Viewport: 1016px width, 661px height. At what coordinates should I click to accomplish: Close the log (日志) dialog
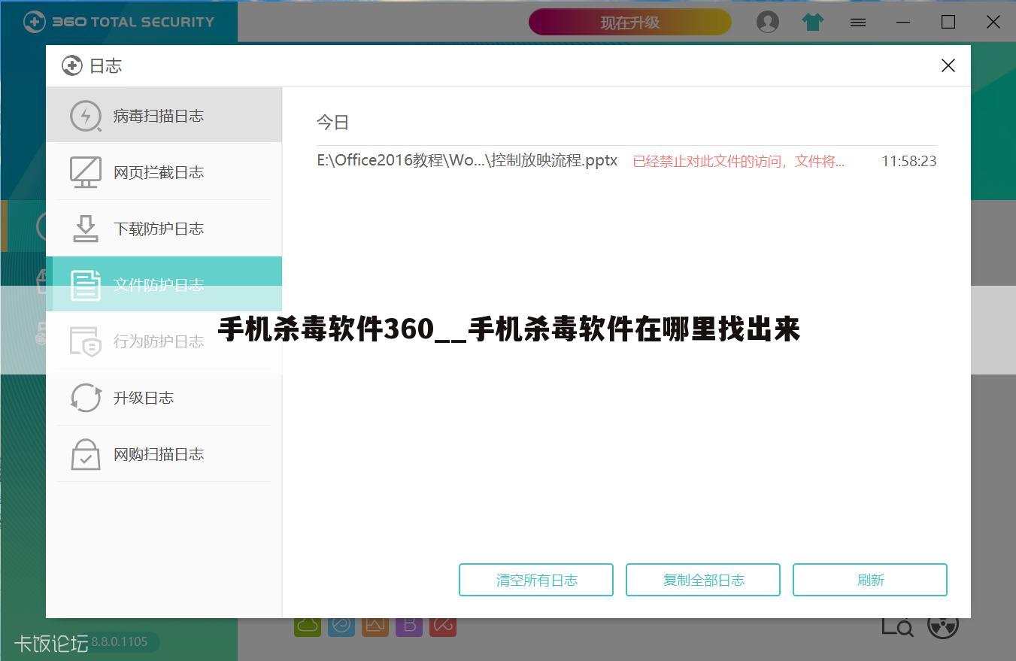click(948, 65)
